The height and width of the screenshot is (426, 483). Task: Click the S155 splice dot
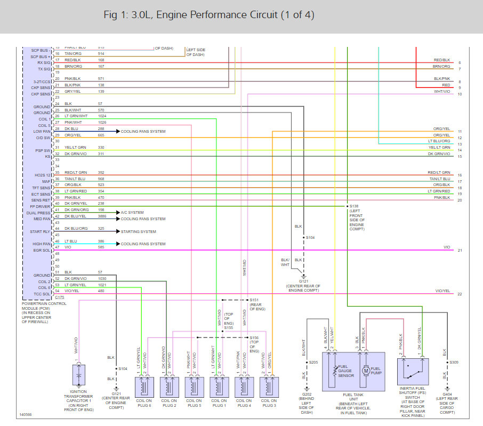coord(222,332)
